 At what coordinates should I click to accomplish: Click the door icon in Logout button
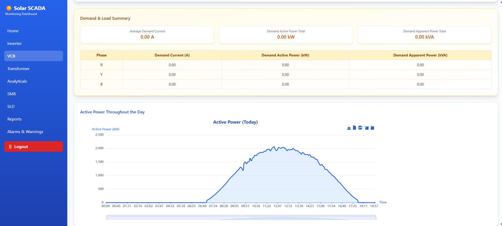10,147
